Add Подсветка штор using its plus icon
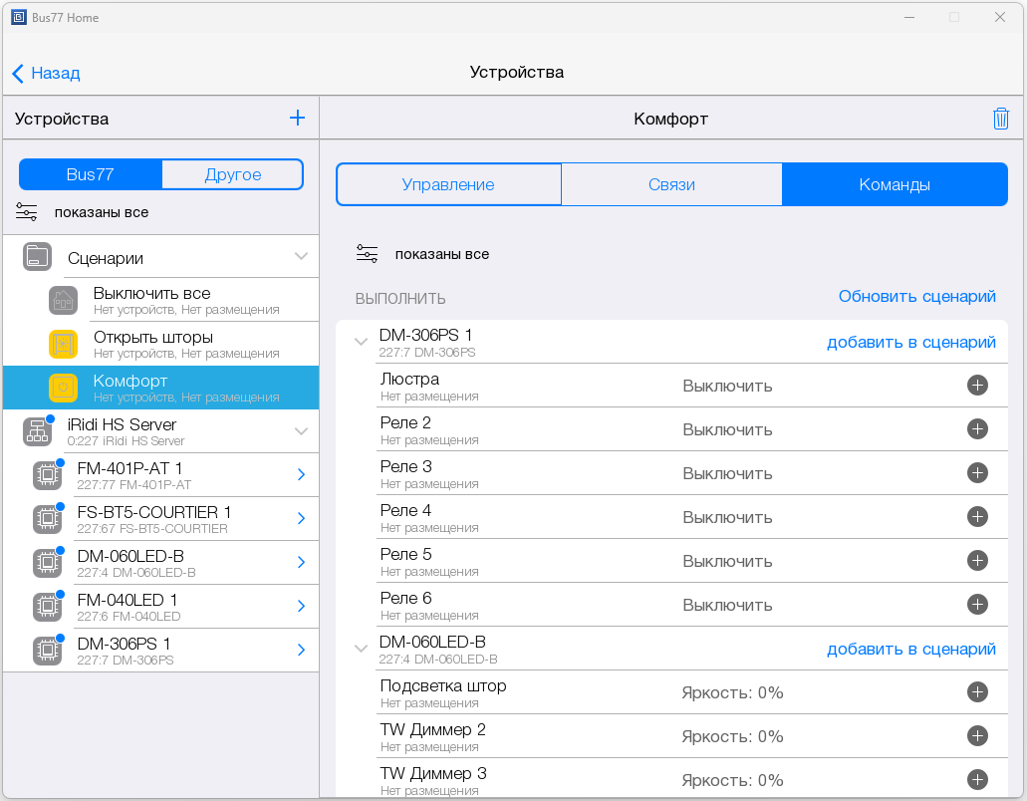The image size is (1027, 801). pyautogui.click(x=977, y=692)
